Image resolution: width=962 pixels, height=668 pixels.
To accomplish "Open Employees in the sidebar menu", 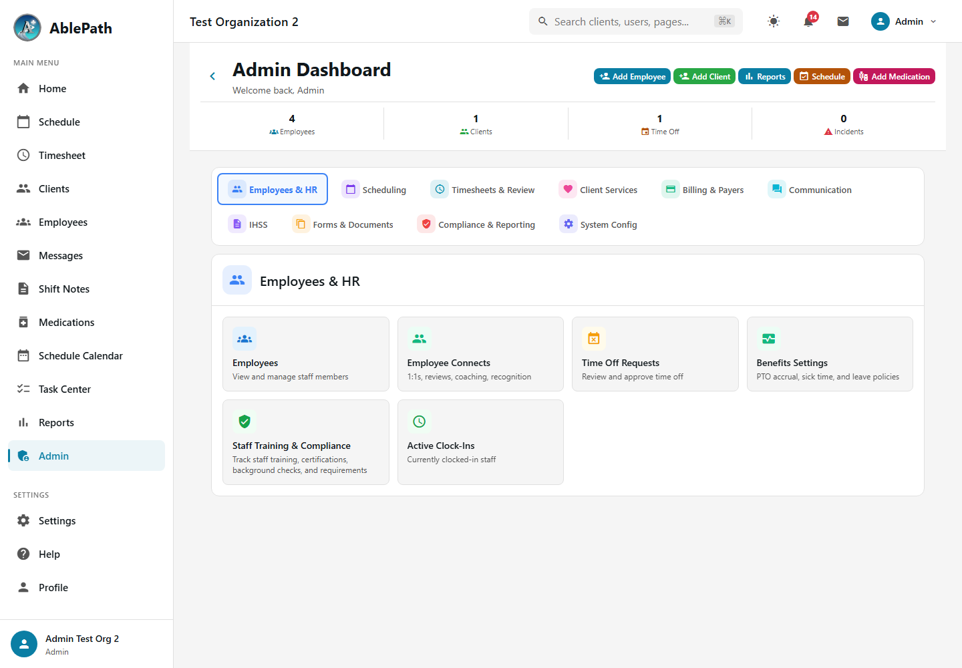I will [86, 222].
